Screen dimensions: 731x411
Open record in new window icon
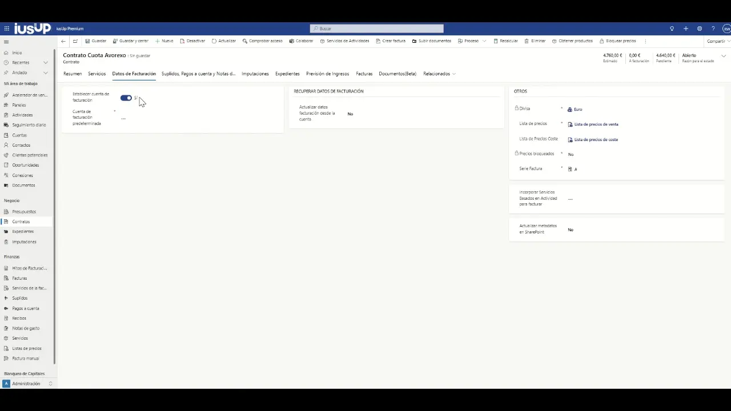75,41
